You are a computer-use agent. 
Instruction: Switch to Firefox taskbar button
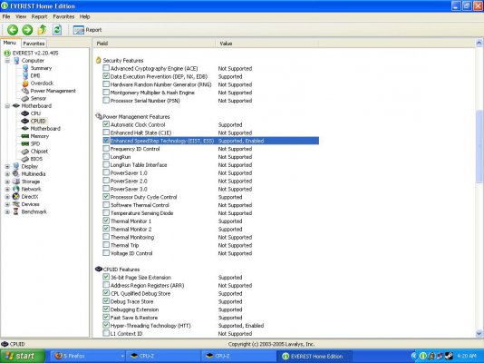pyautogui.click(x=88, y=357)
